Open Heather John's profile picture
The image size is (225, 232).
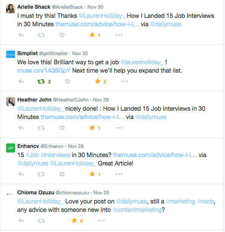point(11,102)
